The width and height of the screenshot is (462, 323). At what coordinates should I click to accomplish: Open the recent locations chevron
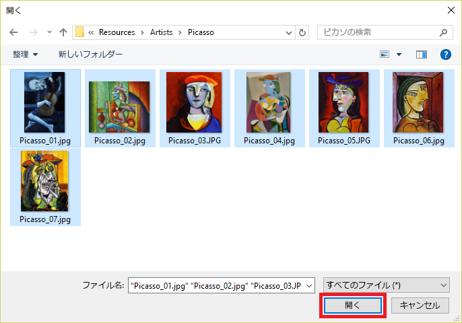(49, 32)
